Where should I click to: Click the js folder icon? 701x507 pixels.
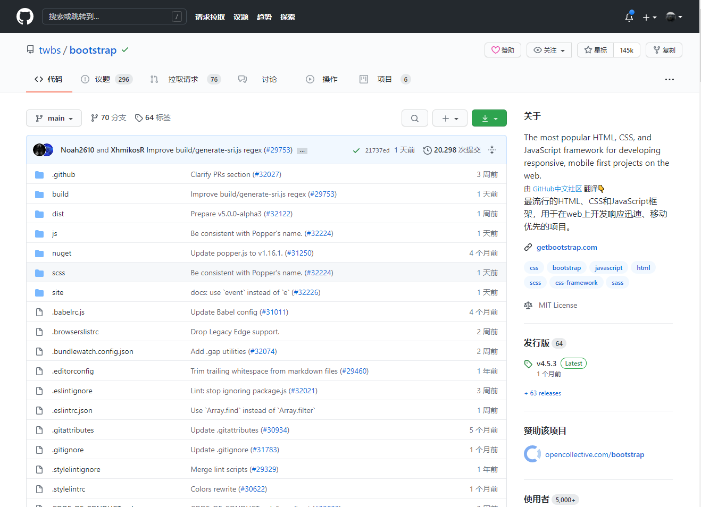pos(39,233)
